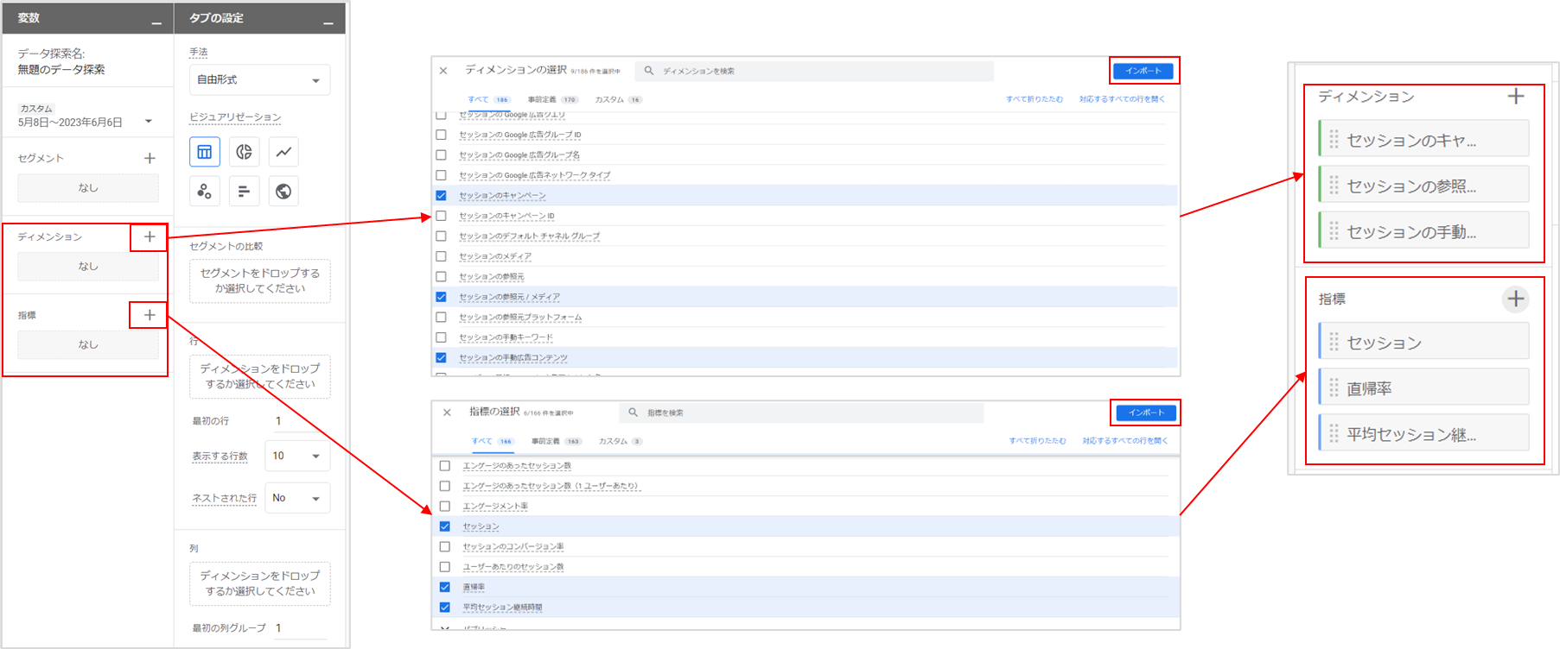Minimize the タブの設定 panel
The width and height of the screenshot is (1560, 649).
328,22
